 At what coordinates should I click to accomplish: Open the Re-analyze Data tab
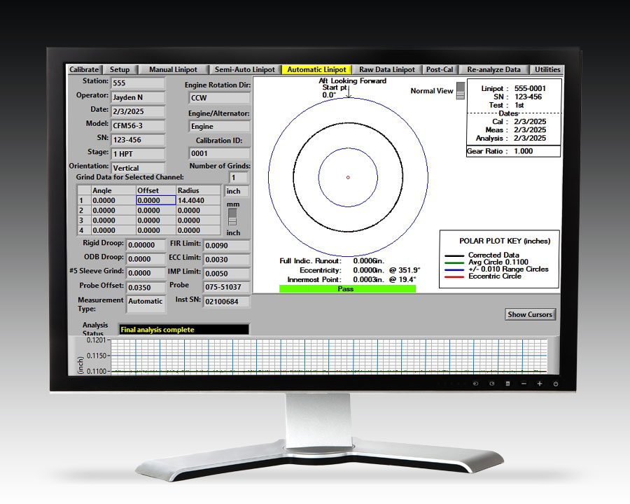(493, 70)
